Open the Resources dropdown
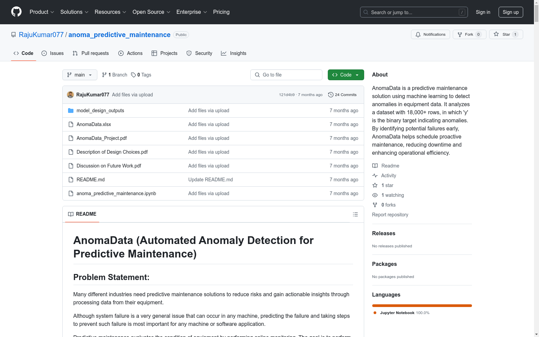The width and height of the screenshot is (539, 337). (110, 12)
